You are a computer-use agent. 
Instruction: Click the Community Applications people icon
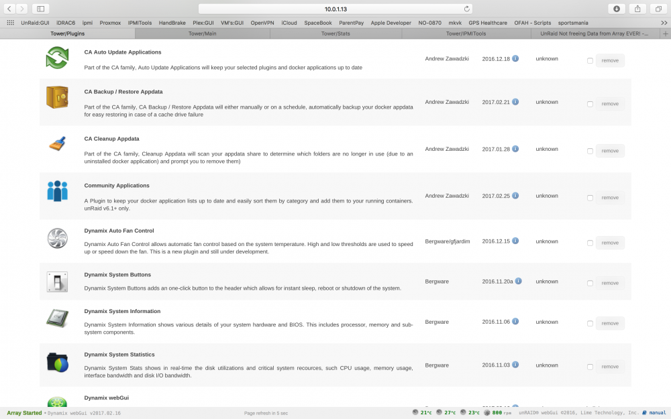(x=57, y=190)
